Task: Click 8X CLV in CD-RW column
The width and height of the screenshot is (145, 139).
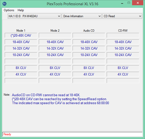Action: [x=123, y=68]
